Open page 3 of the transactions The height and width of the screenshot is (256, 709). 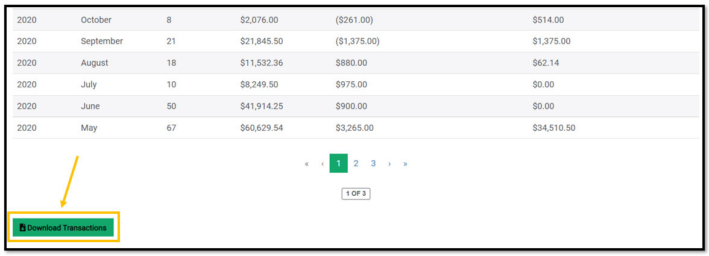[x=373, y=163]
